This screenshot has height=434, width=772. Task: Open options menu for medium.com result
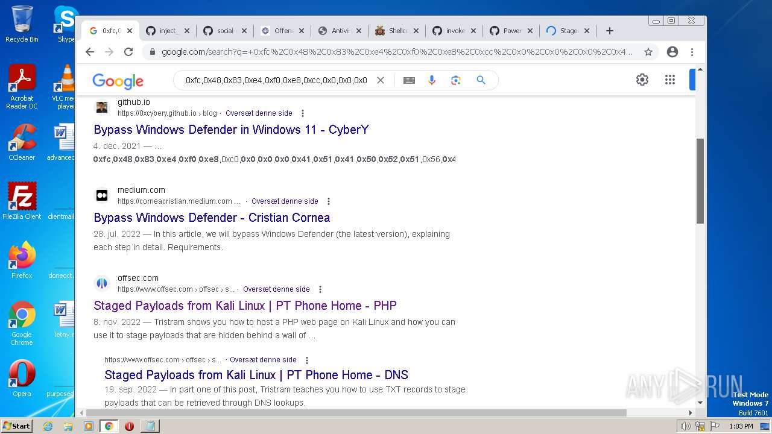click(329, 201)
